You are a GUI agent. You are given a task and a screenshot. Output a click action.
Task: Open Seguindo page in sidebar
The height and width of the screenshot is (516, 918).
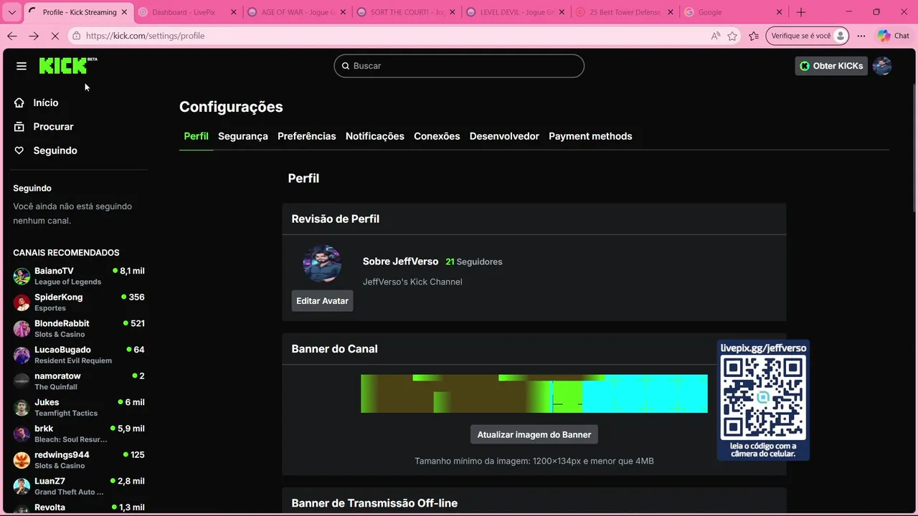click(55, 150)
